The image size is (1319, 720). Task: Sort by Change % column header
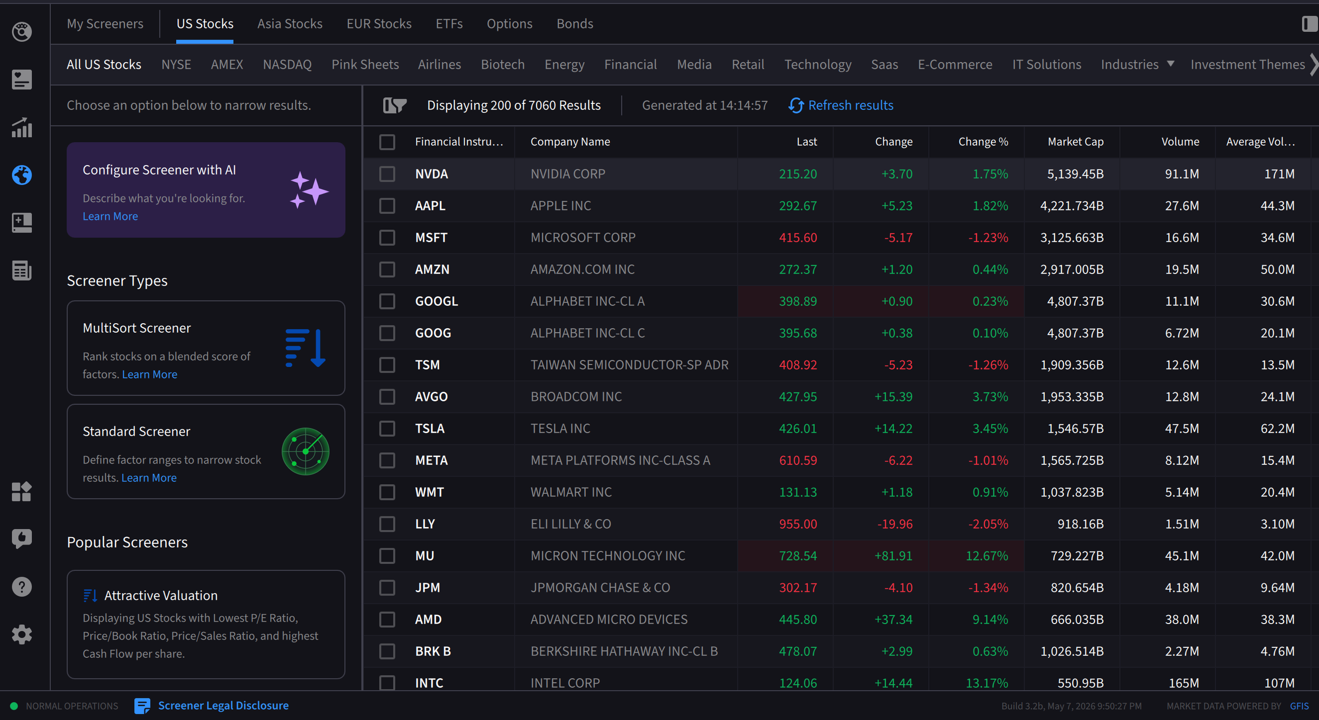point(983,142)
